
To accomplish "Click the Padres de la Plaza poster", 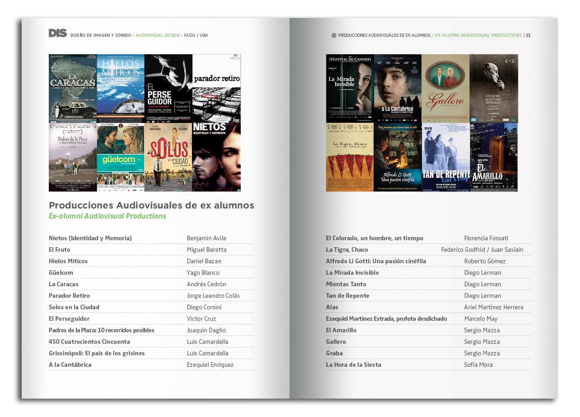I will [x=73, y=157].
